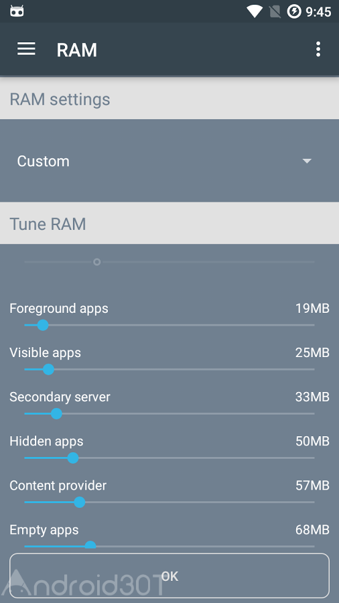
Task: Click the Hidden apps slider handle
Action: point(72,458)
